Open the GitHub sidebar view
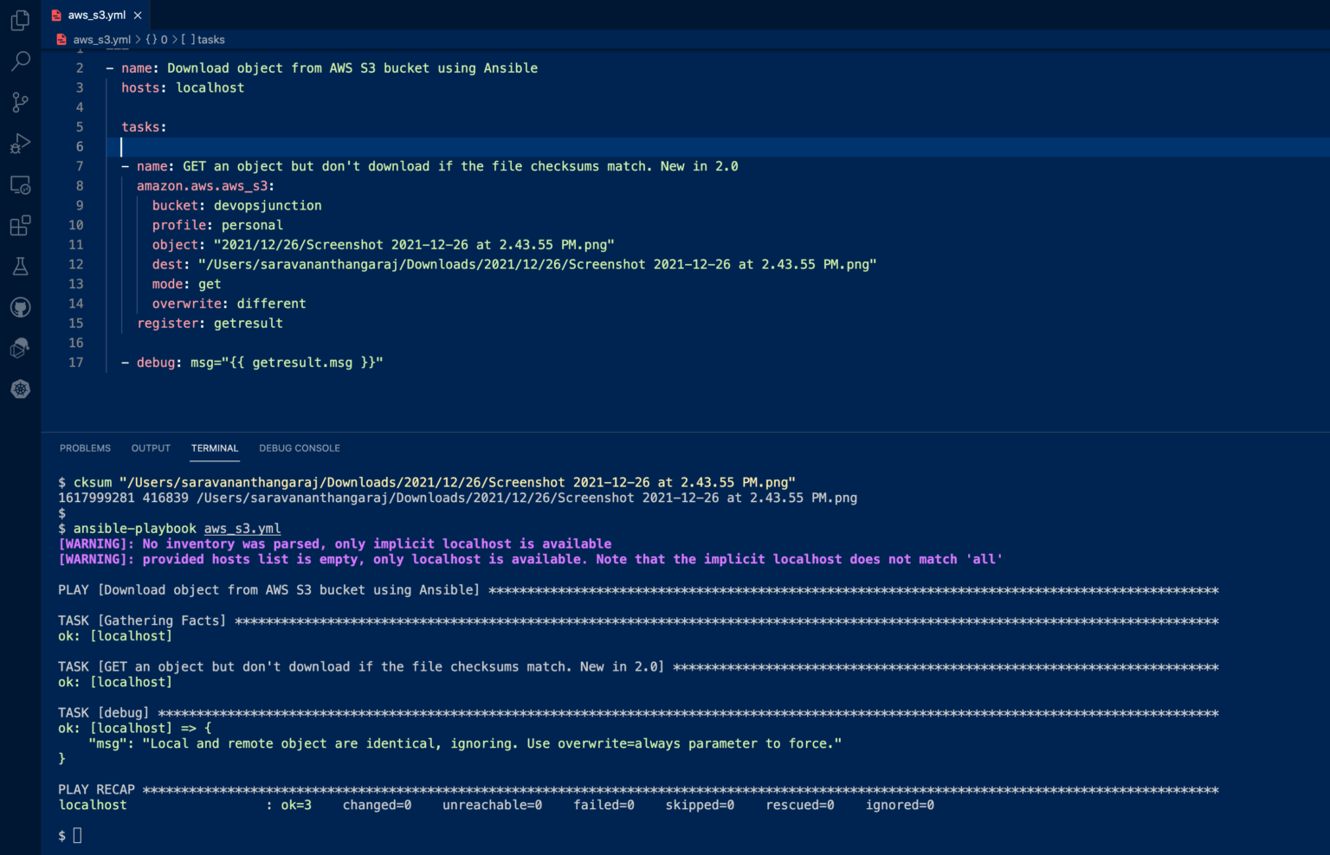1330x855 pixels. (19, 306)
